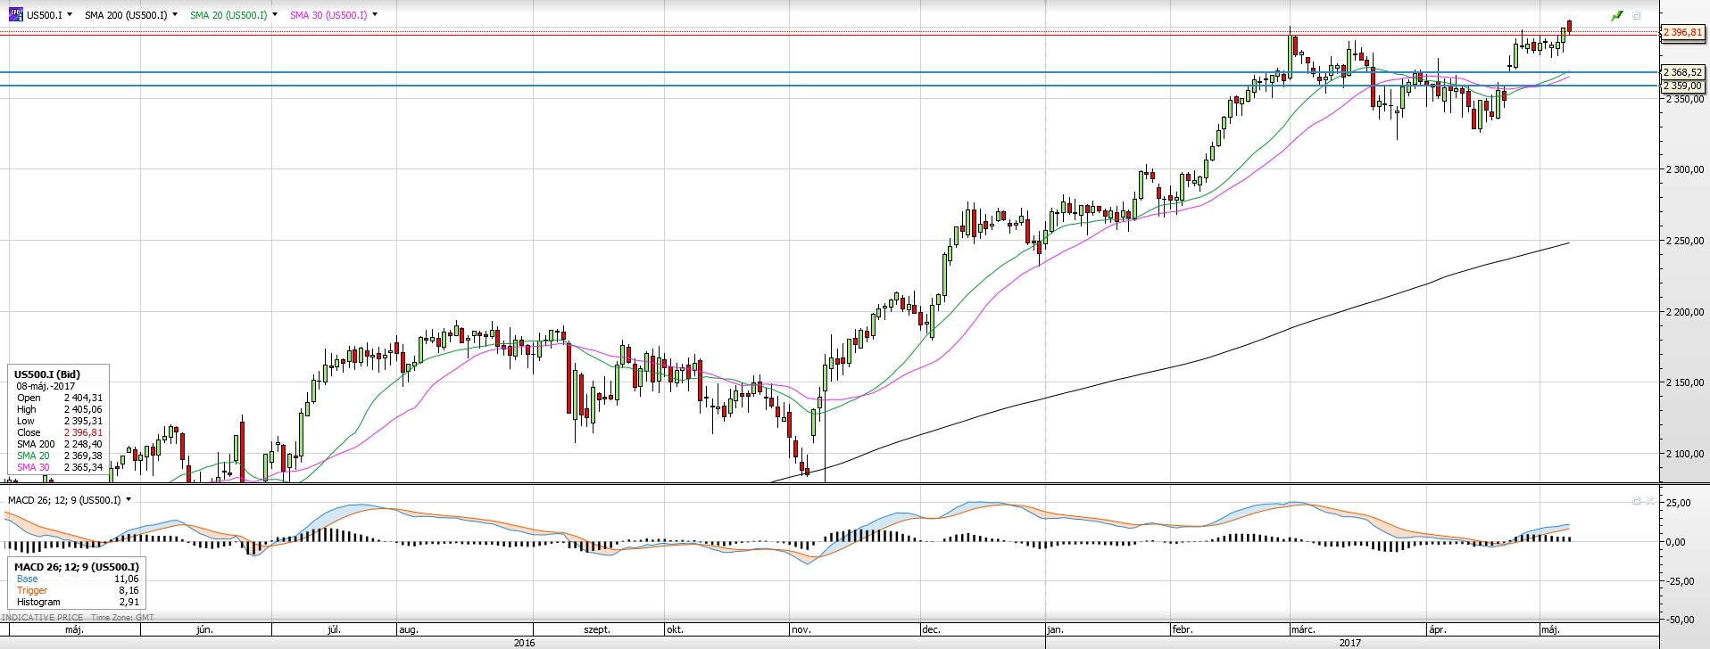Click the márc. month label on timeline
1710x649 pixels.
1303,629
